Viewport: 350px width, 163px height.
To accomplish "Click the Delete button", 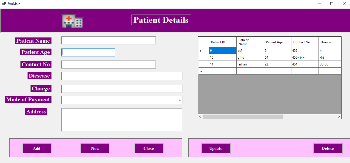I will pyautogui.click(x=328, y=148).
